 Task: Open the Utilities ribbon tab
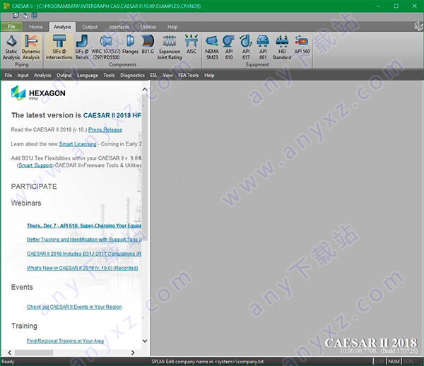pos(148,27)
